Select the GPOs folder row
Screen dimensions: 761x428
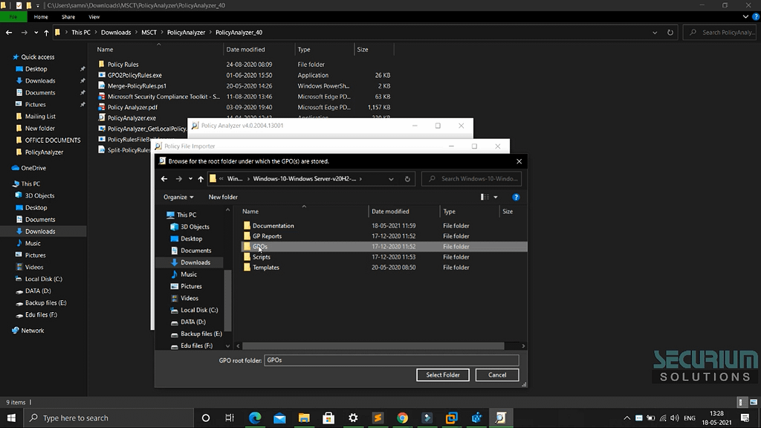(x=383, y=247)
